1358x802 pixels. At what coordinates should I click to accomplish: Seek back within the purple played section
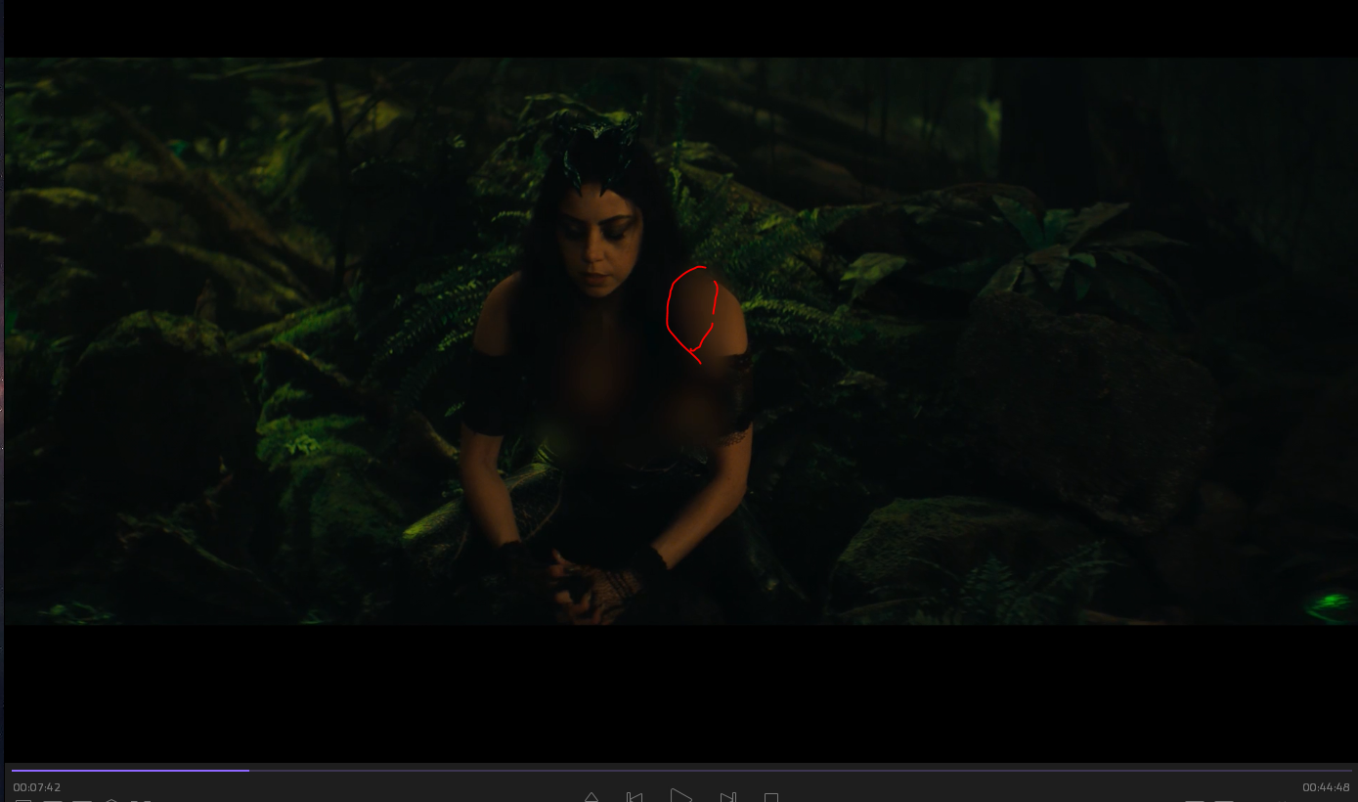point(127,771)
